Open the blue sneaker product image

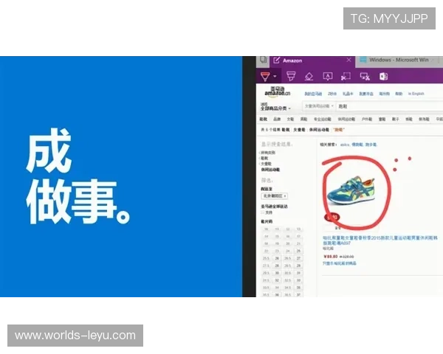[x=351, y=190]
